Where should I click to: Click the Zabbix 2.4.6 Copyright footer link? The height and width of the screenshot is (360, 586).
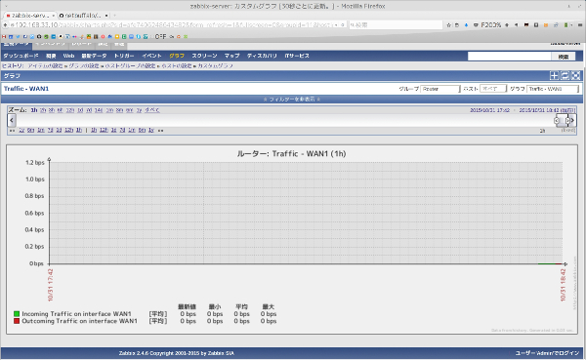coord(177,353)
